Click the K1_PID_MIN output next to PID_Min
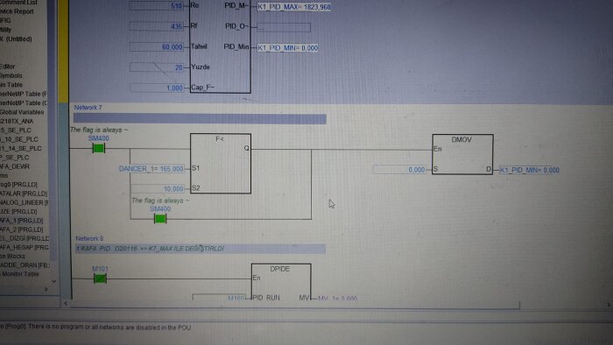 click(287, 48)
